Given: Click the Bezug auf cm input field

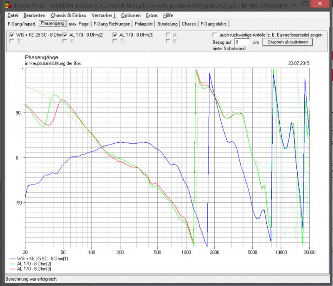Looking at the screenshot, I should (x=242, y=42).
